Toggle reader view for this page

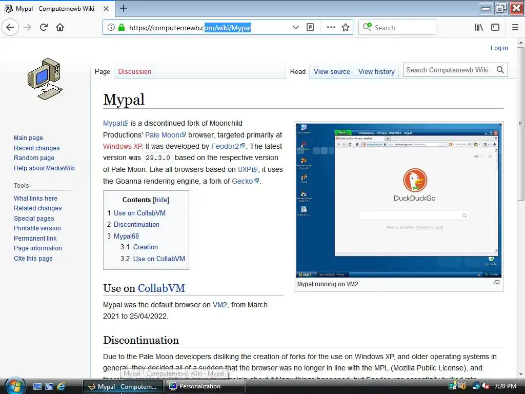coord(310,28)
